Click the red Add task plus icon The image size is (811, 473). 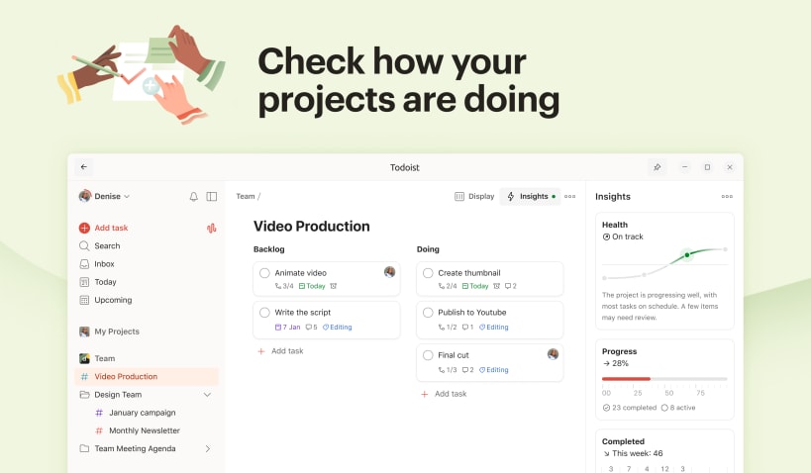pyautogui.click(x=84, y=228)
